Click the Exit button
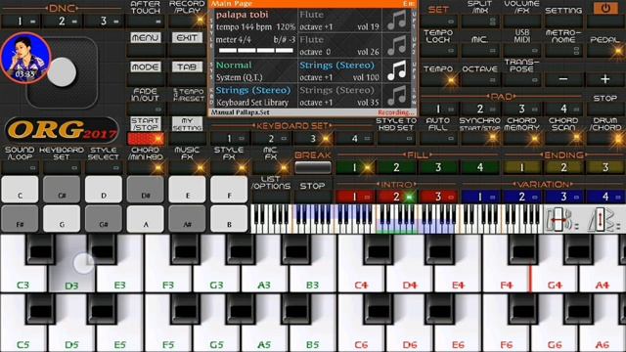 click(187, 37)
